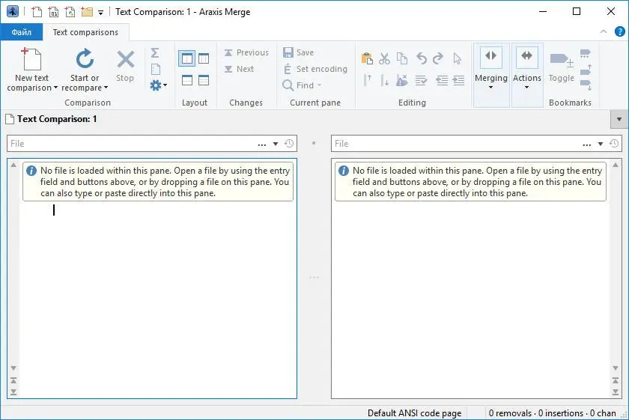This screenshot has width=629, height=420.
Task: Click the sigma statistics icon in Comparison group
Action: tap(155, 52)
